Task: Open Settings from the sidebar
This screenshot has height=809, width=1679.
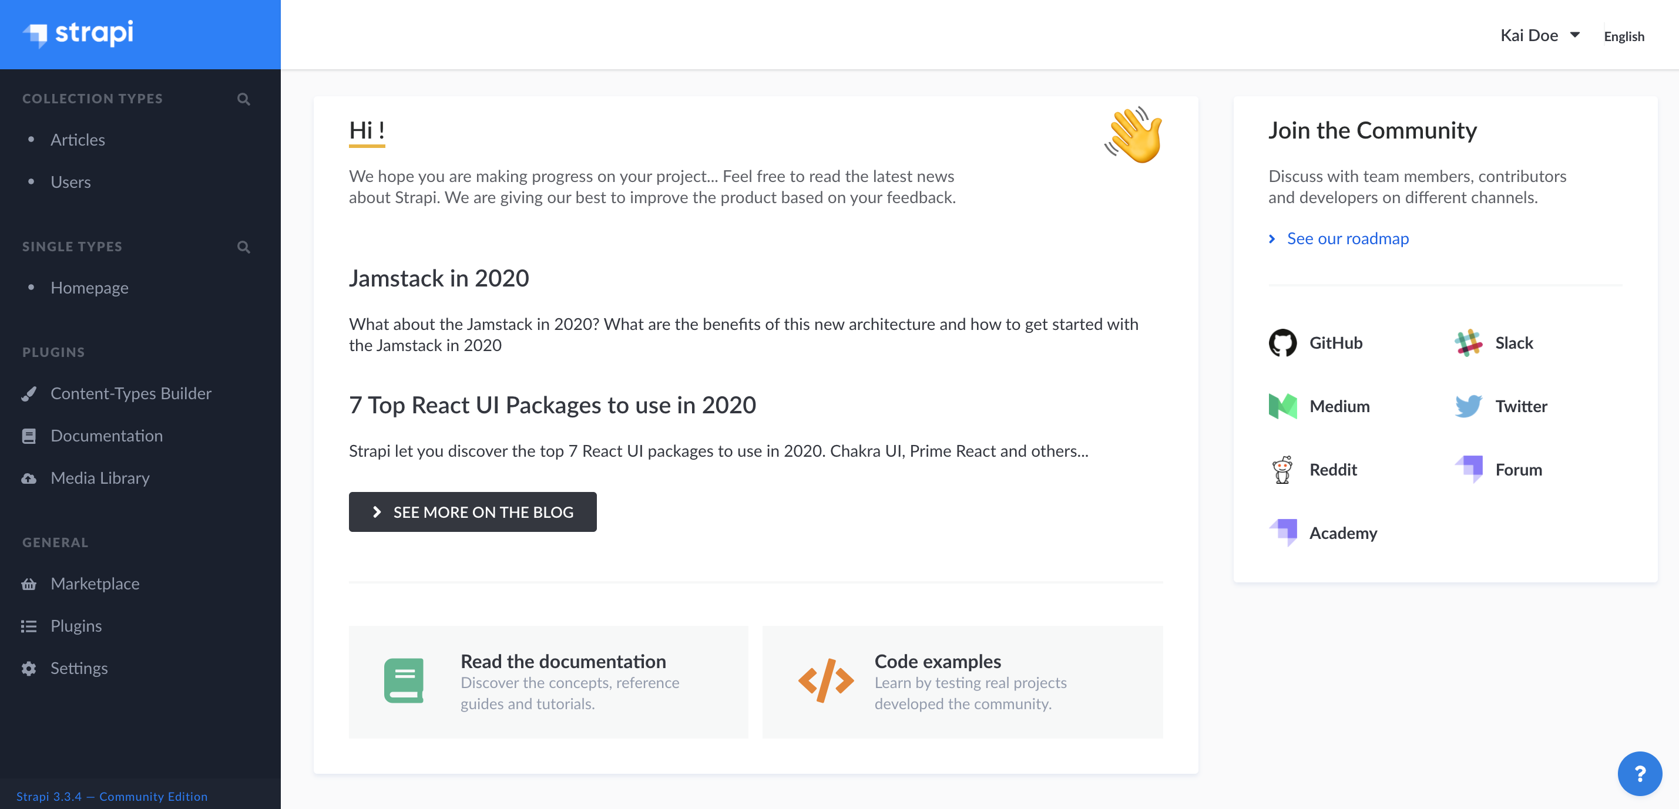Action: [x=79, y=668]
